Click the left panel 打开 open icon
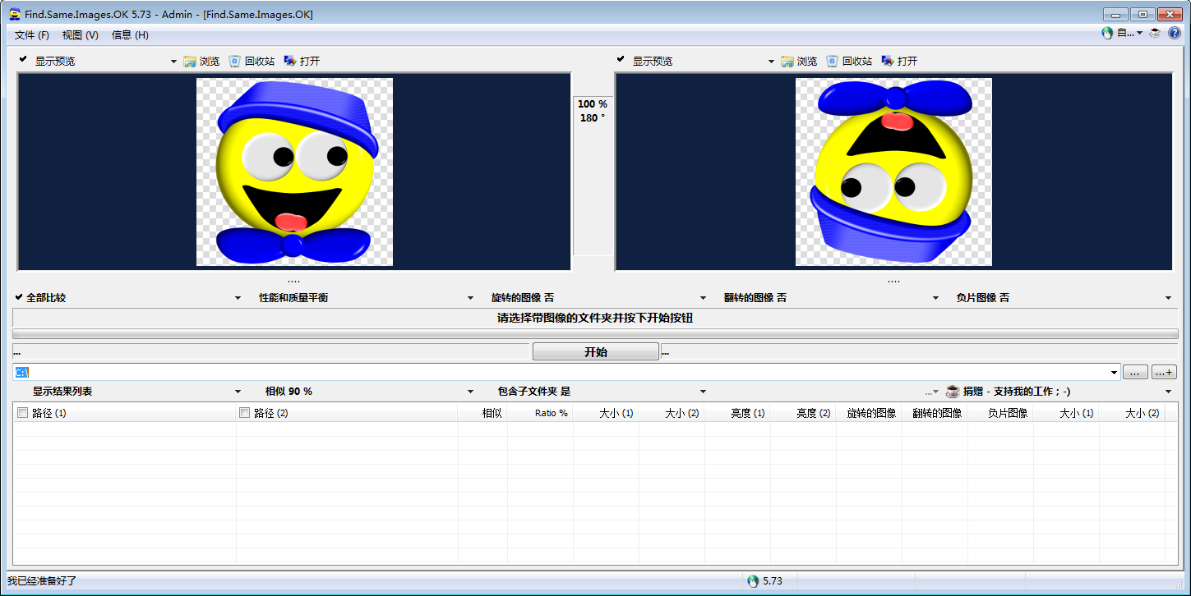Image resolution: width=1191 pixels, height=596 pixels. pos(290,62)
